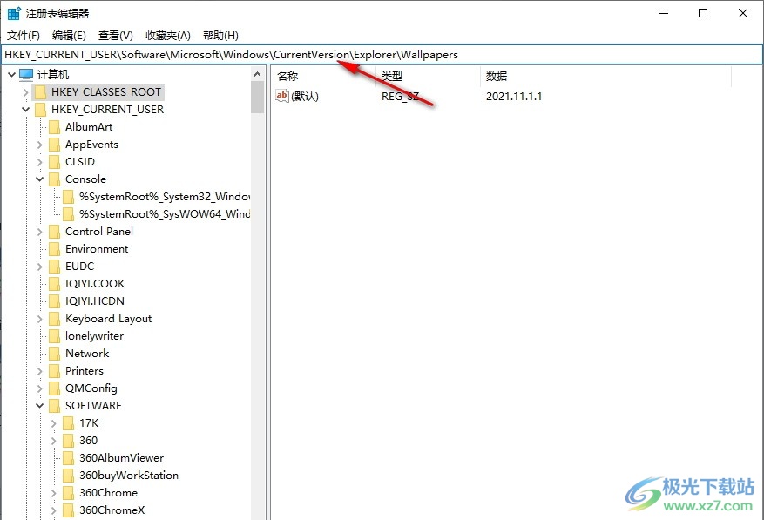764x520 pixels.
Task: Click the 数据 column header
Action: pos(606,76)
